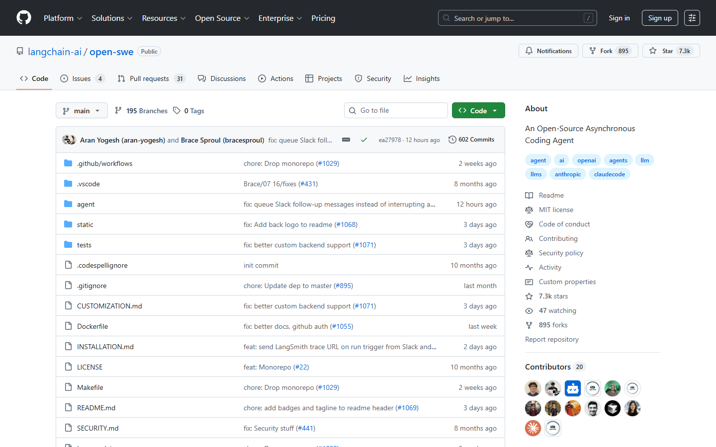Click the Code of conduct icon

529,224
